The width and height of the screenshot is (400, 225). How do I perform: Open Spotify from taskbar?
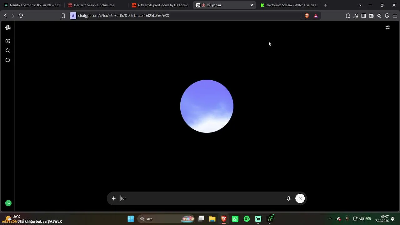[247, 219]
